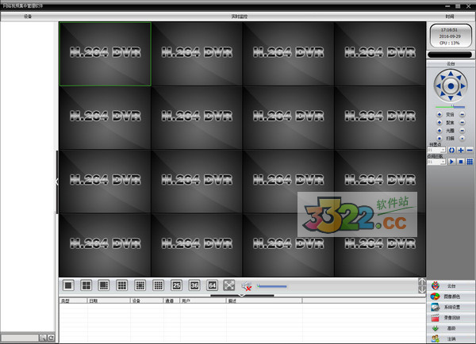Move camera down-right with PTZ arrow
The image size is (476, 344).
pyautogui.click(x=459, y=94)
